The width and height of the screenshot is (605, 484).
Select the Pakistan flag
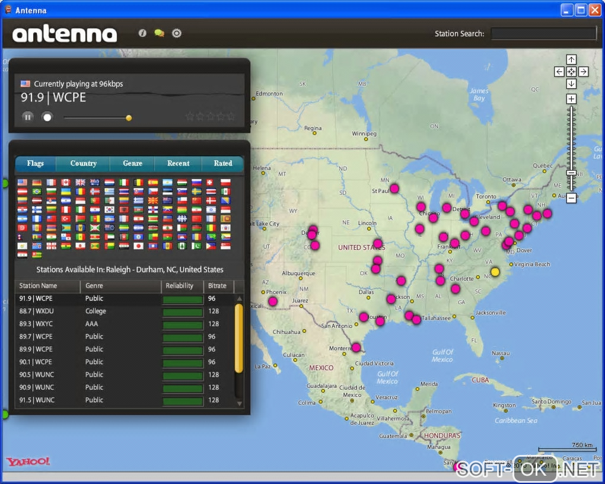(196, 246)
